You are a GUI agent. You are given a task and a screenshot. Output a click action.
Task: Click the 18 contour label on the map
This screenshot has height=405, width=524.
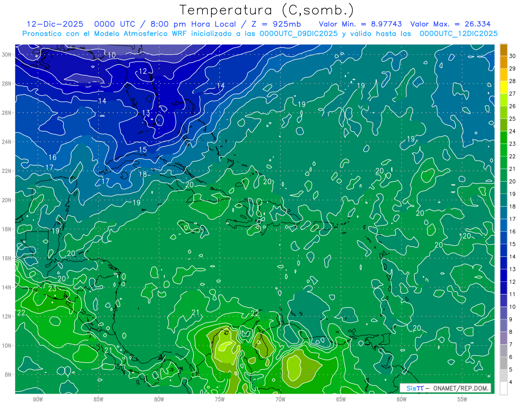[x=143, y=174]
